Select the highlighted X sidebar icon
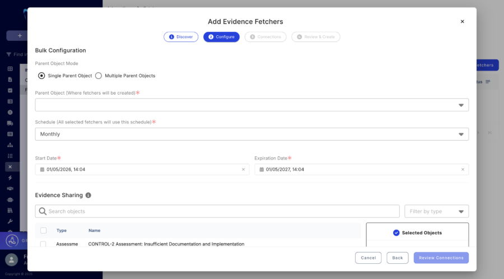The image size is (504, 279). click(10, 167)
